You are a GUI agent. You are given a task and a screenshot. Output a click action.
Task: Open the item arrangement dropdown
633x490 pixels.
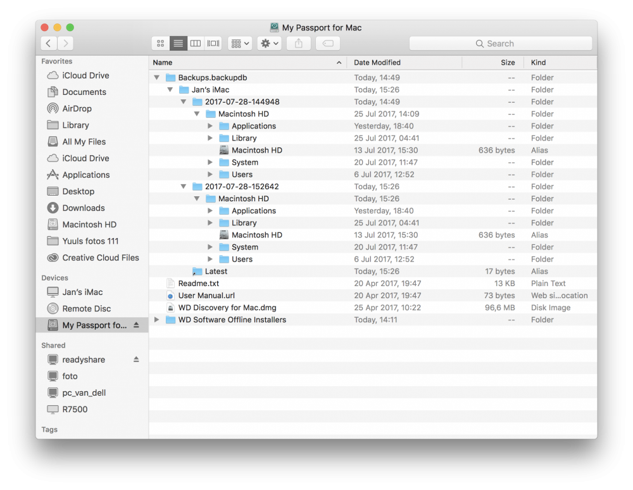coord(240,43)
